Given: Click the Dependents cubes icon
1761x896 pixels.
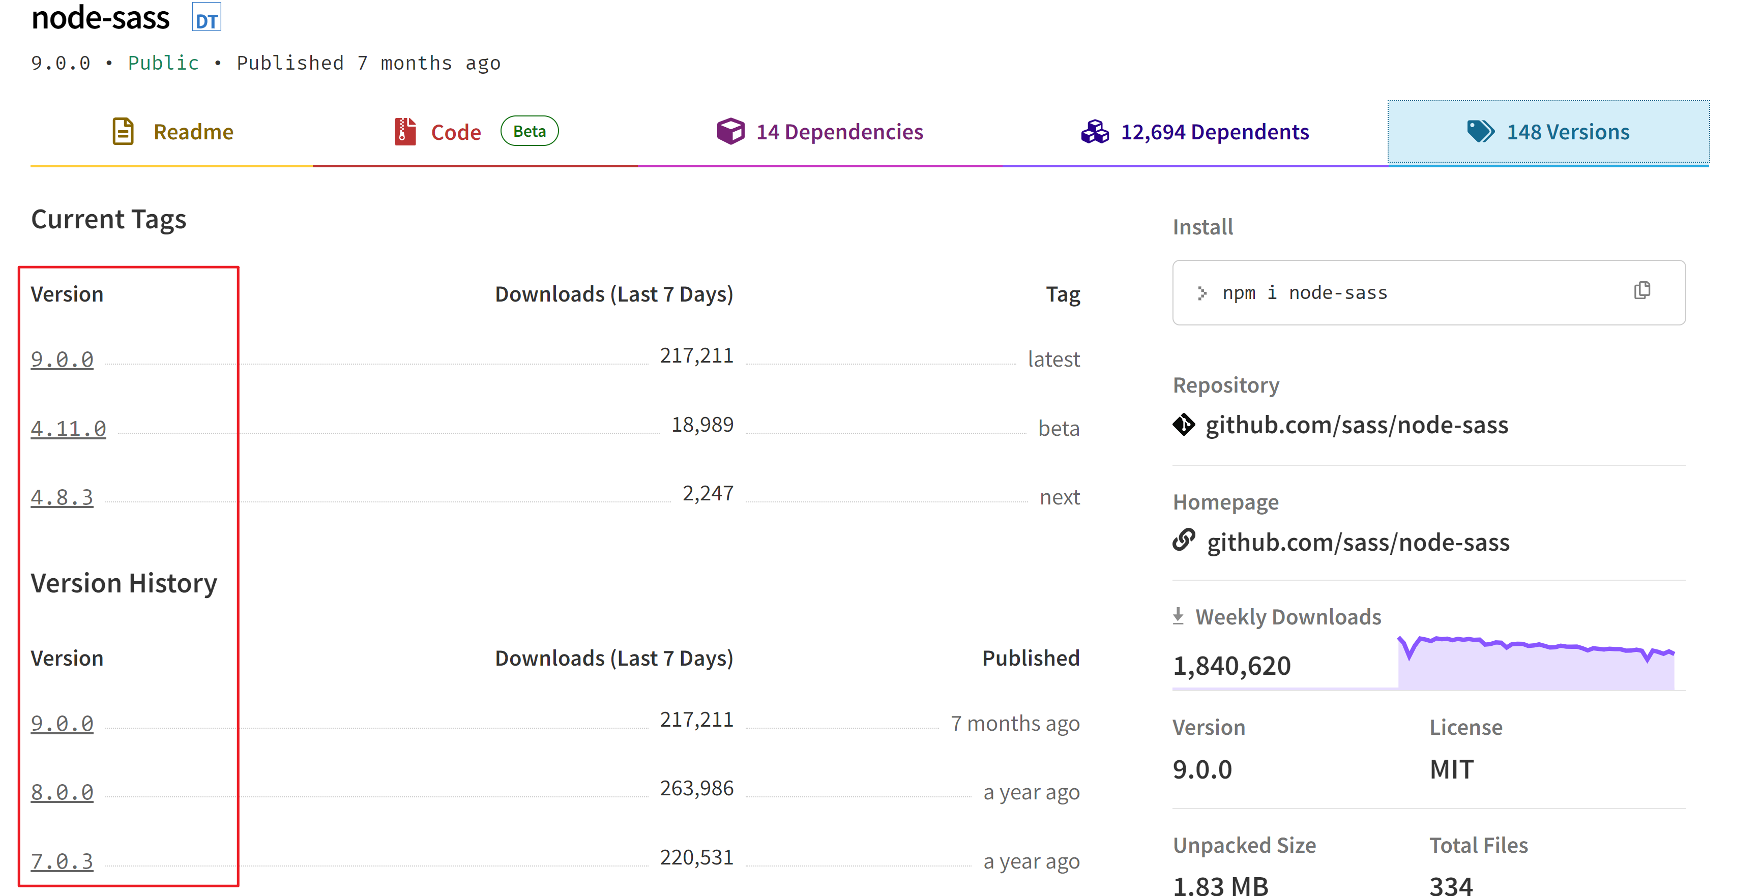Looking at the screenshot, I should click(1095, 131).
